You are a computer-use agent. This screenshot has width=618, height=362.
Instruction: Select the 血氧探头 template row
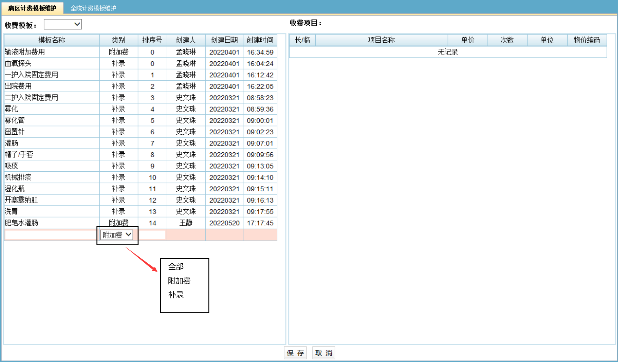tap(18, 64)
